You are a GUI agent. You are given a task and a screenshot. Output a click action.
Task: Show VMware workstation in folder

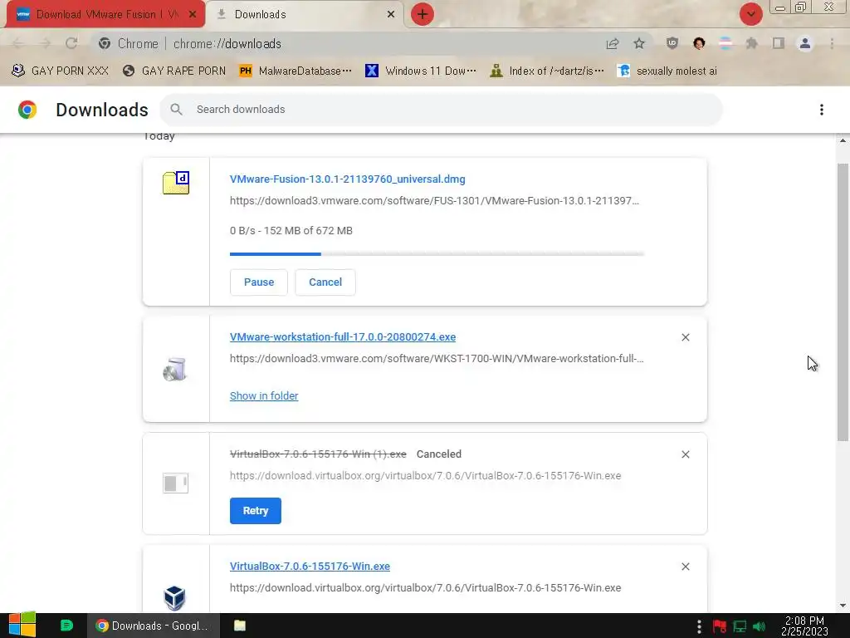point(264,396)
